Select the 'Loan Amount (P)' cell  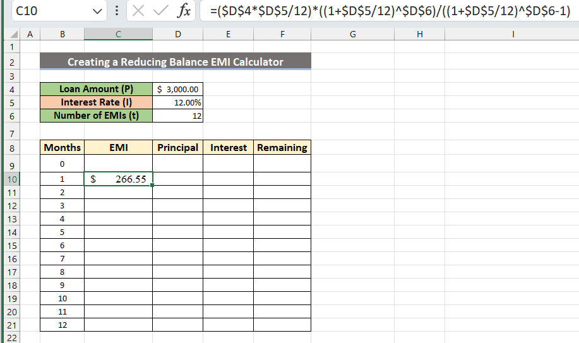coord(96,89)
